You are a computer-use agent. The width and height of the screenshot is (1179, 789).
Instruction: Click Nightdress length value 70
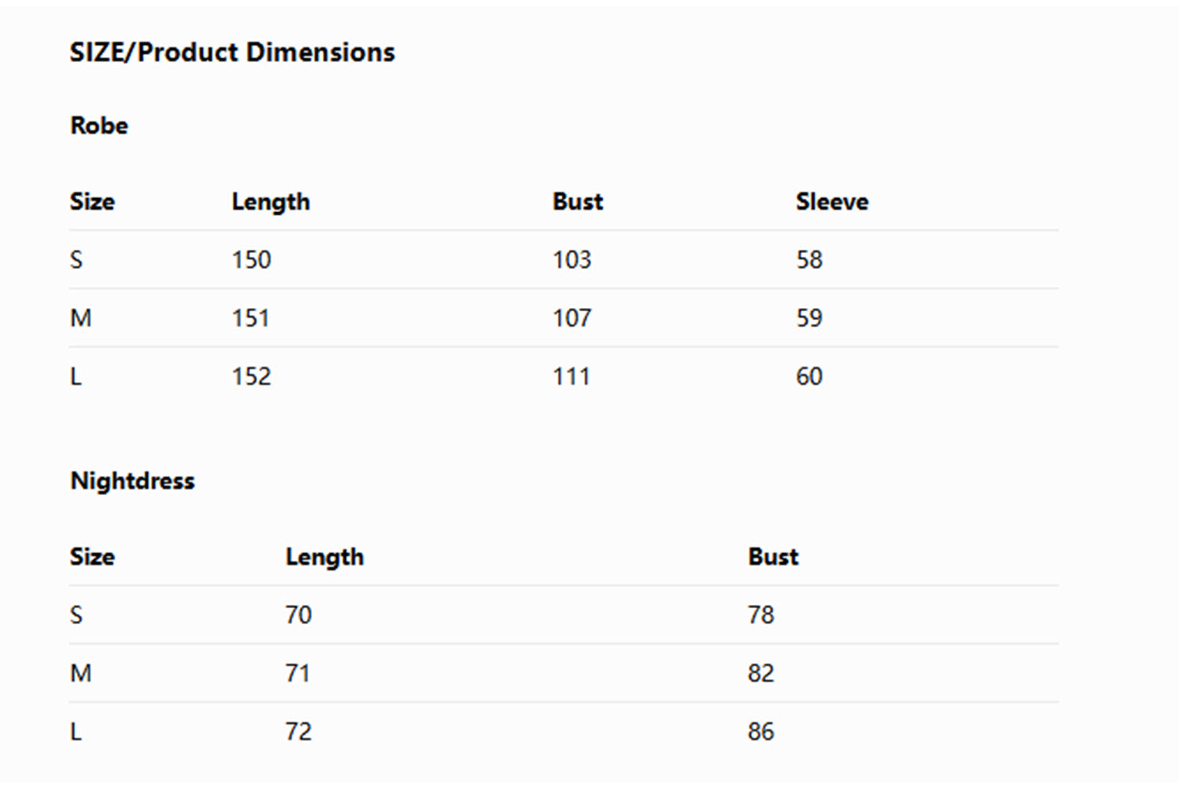coord(299,615)
